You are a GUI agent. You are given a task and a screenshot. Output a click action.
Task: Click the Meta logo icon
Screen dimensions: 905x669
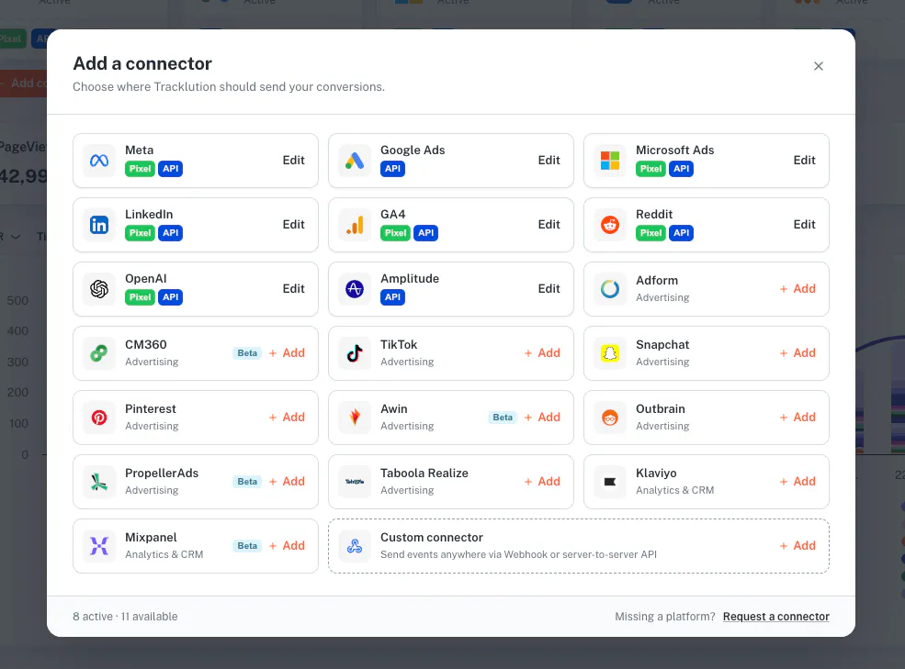(99, 161)
